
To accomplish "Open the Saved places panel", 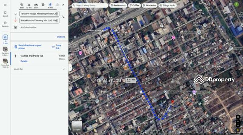I will tap(5, 14).
